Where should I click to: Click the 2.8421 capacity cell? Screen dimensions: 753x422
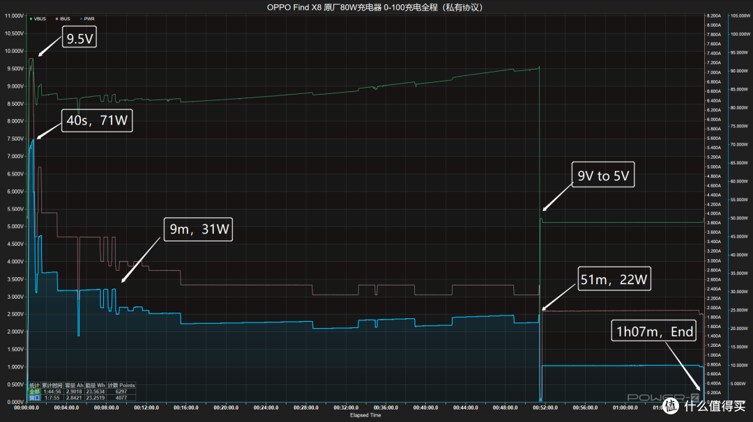[74, 398]
